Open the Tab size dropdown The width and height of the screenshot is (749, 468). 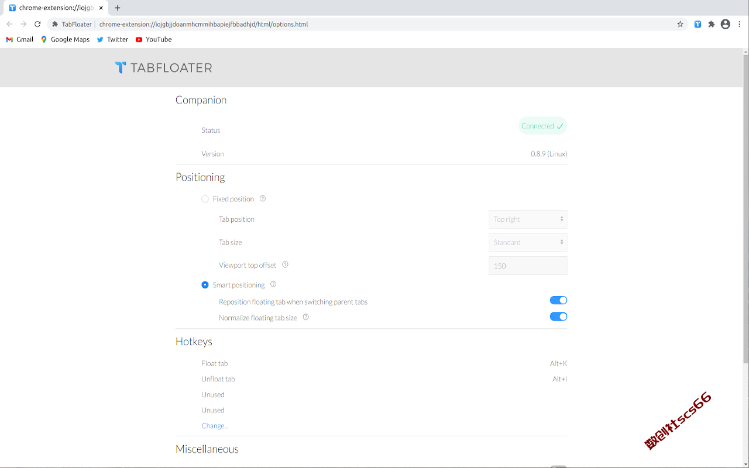pos(528,242)
